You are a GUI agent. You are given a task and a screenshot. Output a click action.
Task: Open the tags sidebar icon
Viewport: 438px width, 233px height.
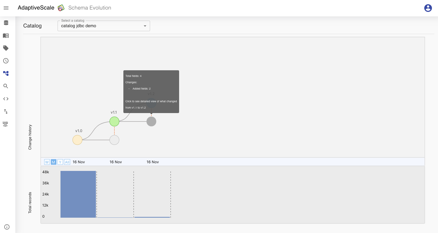6,48
